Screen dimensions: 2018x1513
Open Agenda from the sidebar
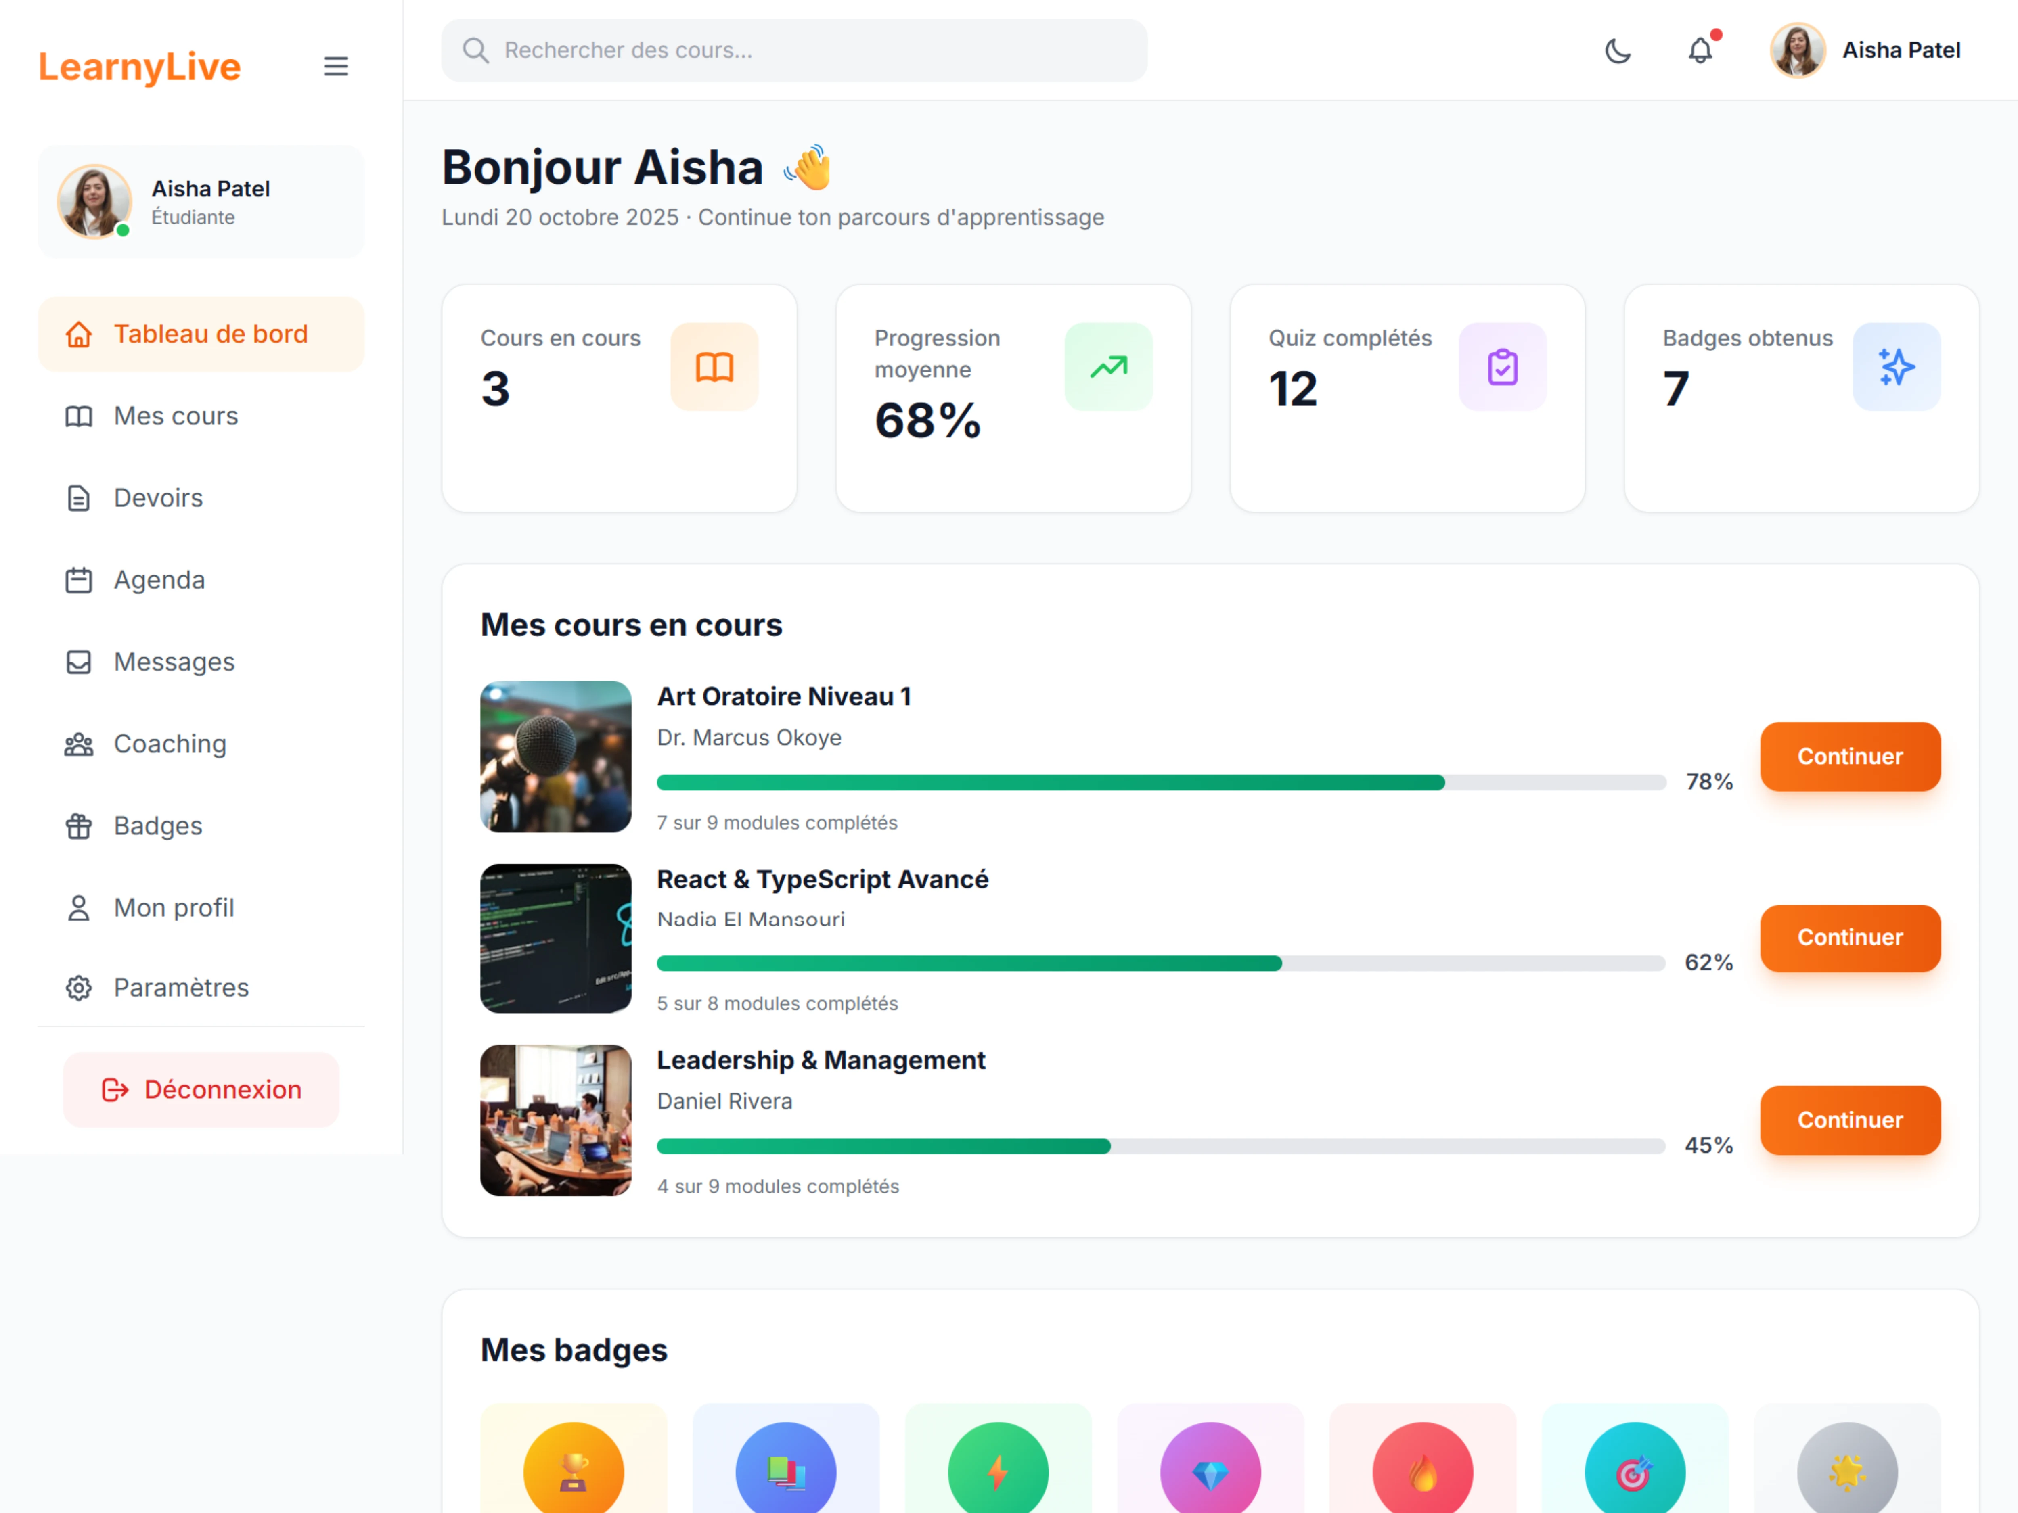pos(159,580)
